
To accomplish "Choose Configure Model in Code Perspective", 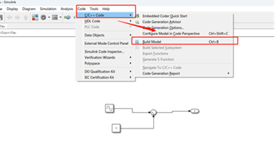I will [x=184, y=33].
